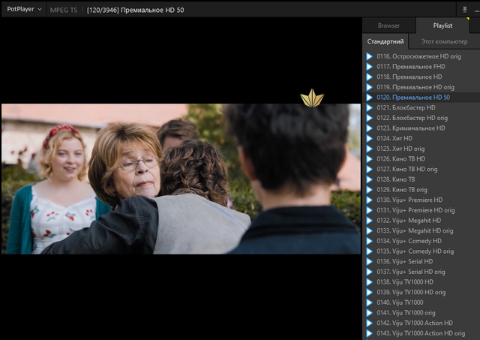
Task: Switch to the Playlist tab
Action: (442, 26)
